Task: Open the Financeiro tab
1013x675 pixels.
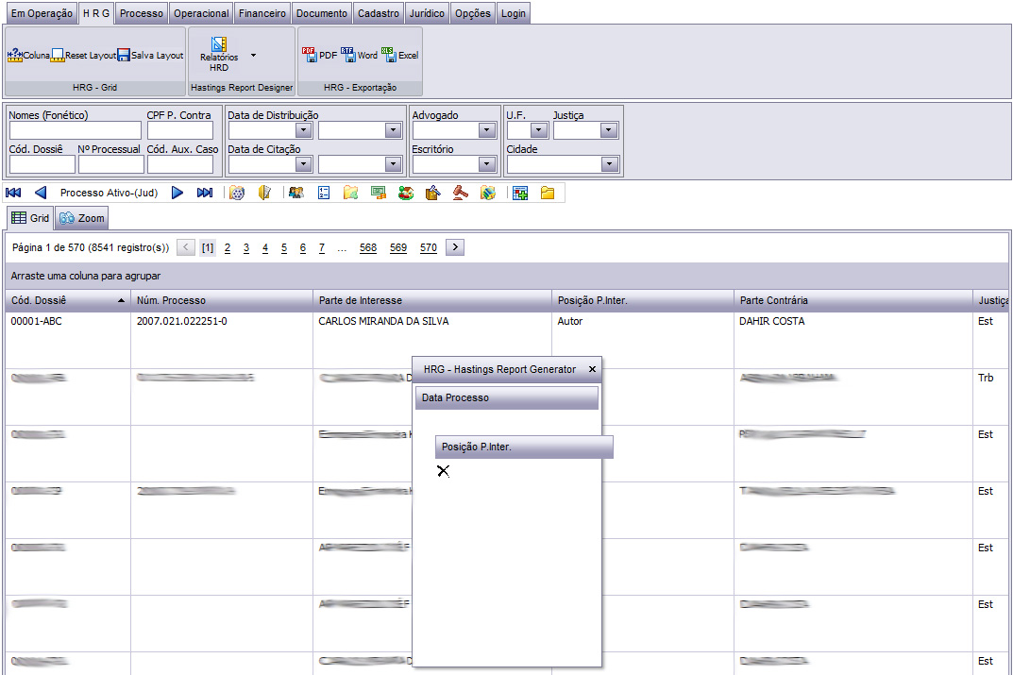Action: pyautogui.click(x=262, y=13)
